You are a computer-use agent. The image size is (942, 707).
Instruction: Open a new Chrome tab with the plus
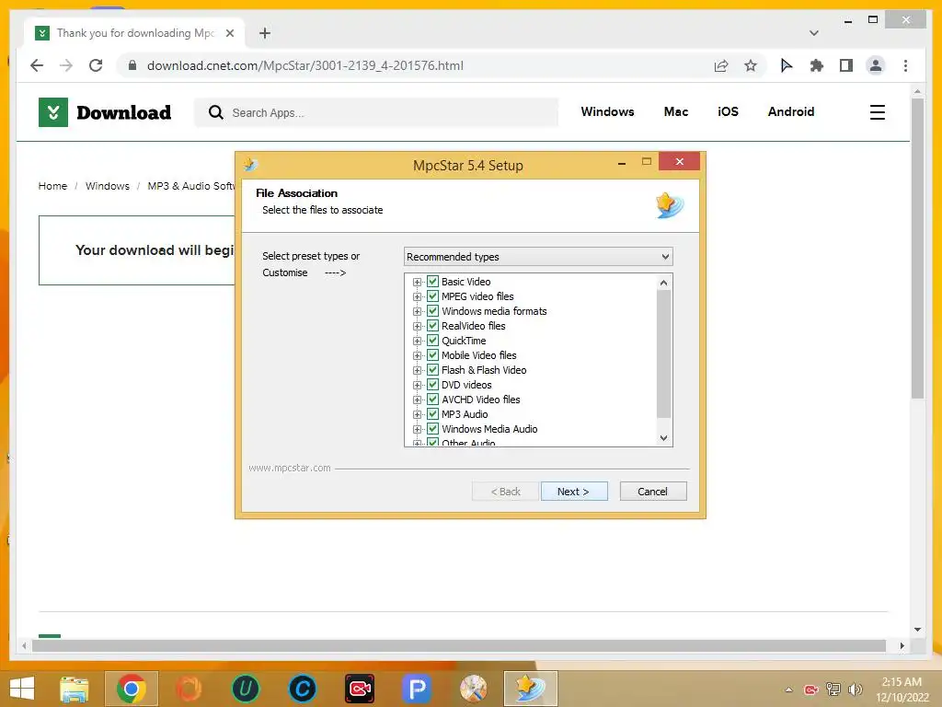(x=265, y=33)
